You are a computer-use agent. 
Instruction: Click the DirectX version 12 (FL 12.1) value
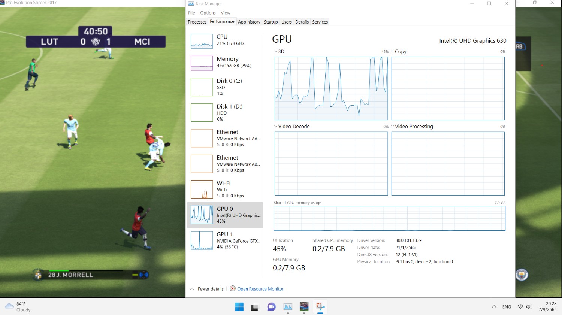407,255
